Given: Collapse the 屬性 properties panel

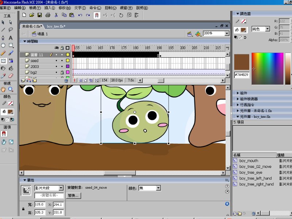Looking at the screenshot, I should 24,180.
